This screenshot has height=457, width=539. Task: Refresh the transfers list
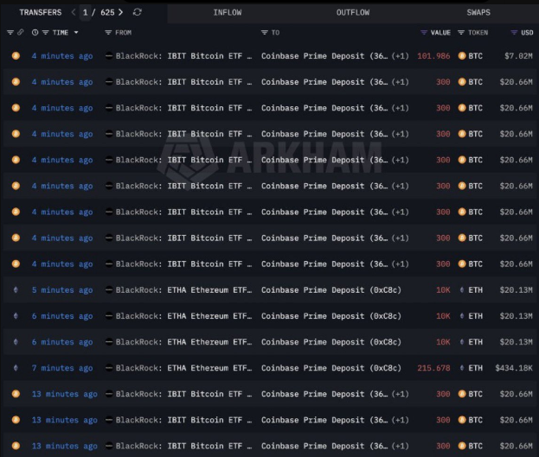(x=138, y=12)
